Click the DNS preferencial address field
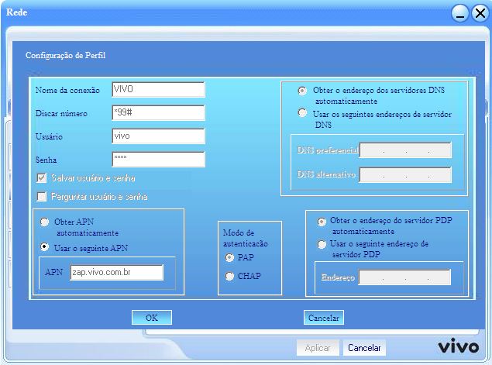492x365 pixels. (405, 150)
